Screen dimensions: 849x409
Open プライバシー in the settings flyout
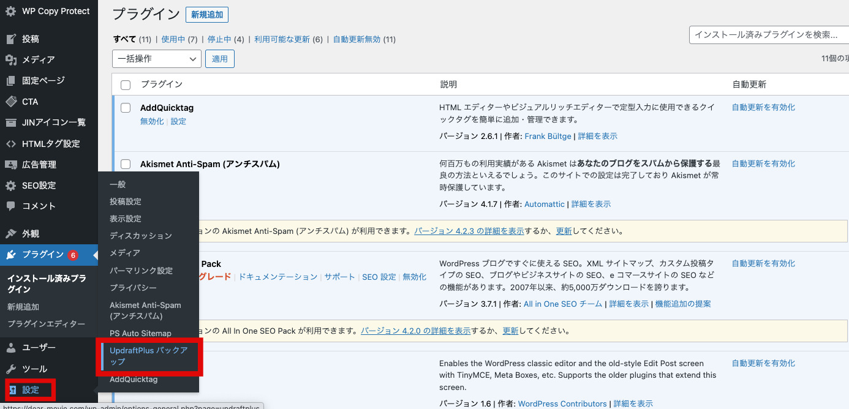click(134, 288)
